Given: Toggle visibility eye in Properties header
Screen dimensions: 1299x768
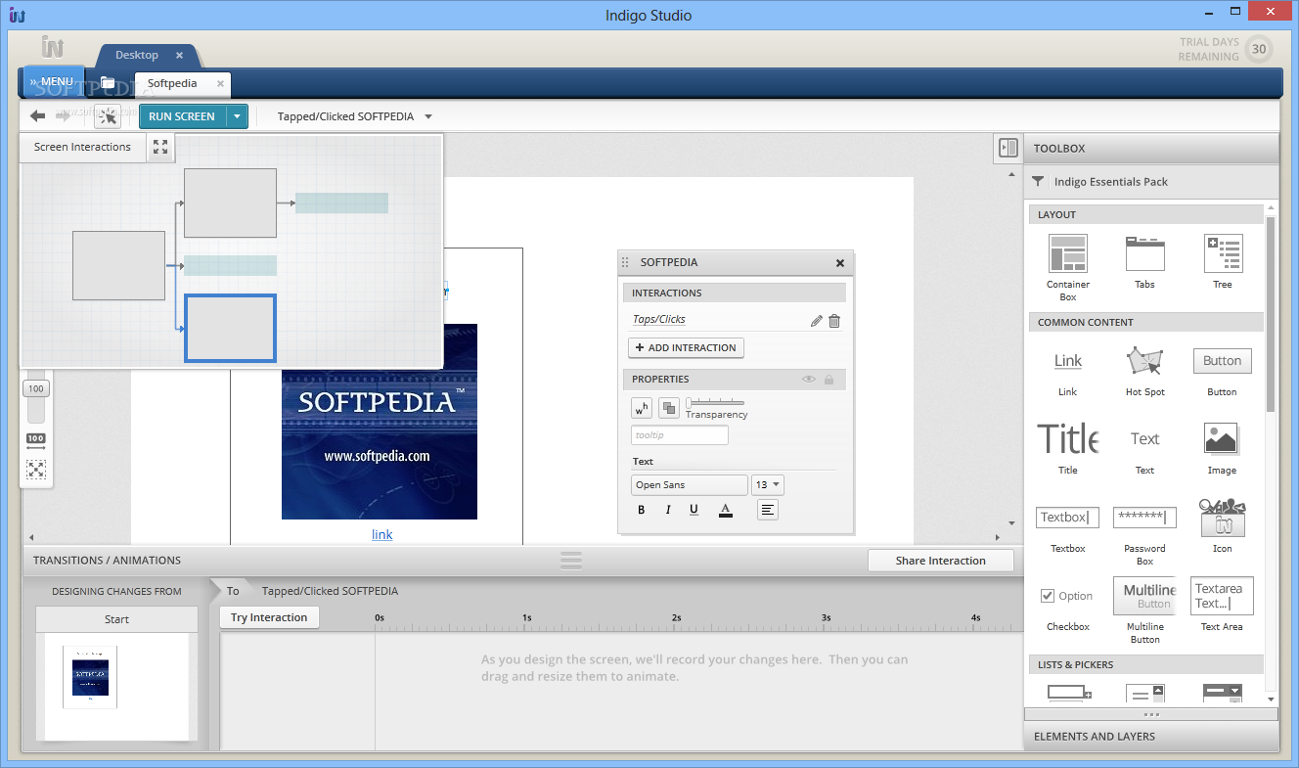Looking at the screenshot, I should 809,380.
